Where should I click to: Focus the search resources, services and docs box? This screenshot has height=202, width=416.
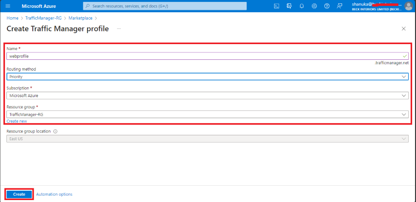tap(165, 6)
